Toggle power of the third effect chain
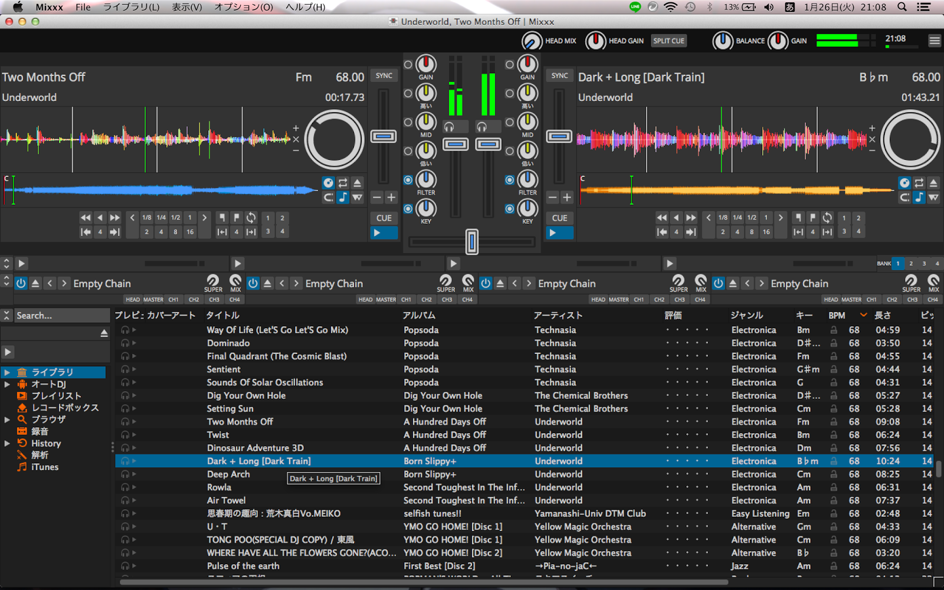The height and width of the screenshot is (590, 944). [486, 284]
